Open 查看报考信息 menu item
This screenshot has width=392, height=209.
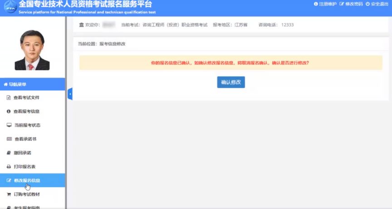coord(33,111)
